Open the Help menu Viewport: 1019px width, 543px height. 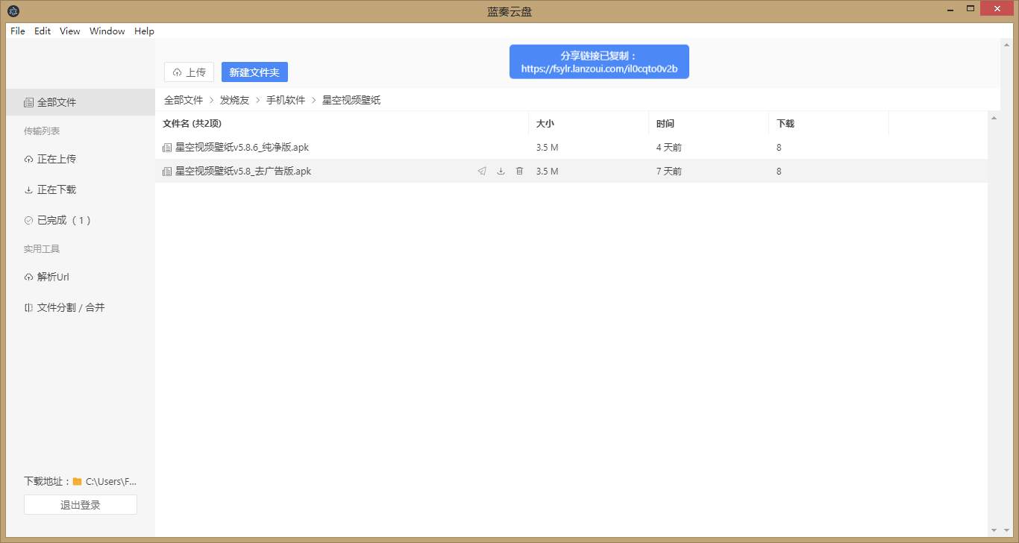click(144, 31)
